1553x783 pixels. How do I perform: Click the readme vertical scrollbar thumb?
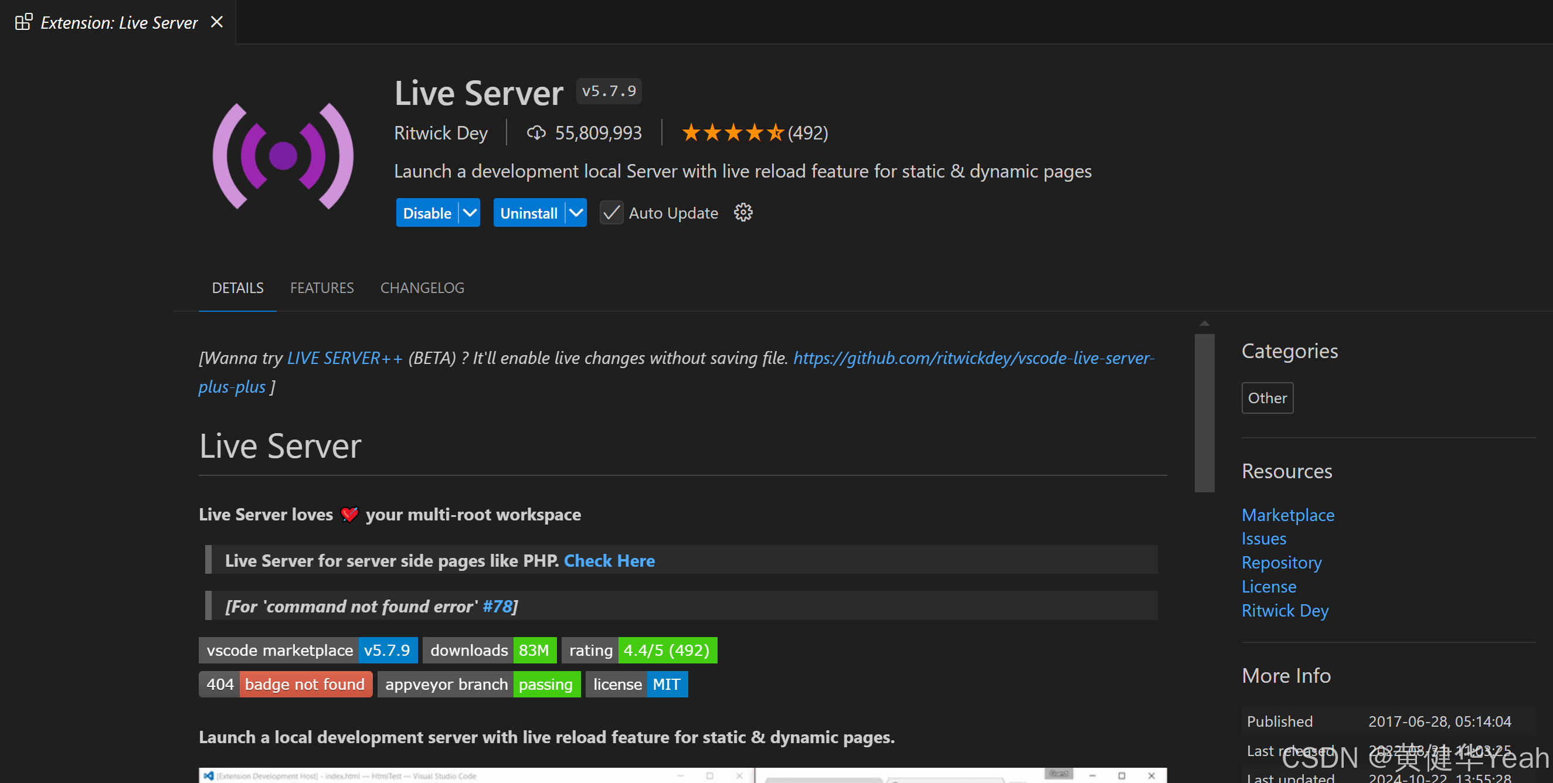1204,413
